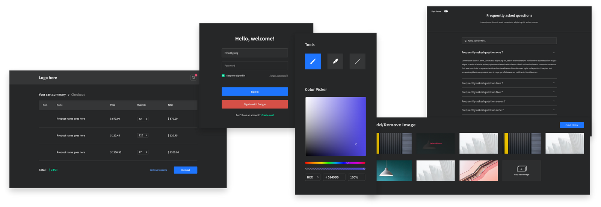The height and width of the screenshot is (207, 601).
Task: Select the Line tool
Action: coord(357,61)
